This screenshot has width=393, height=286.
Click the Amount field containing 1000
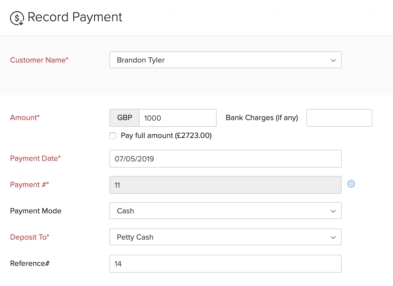[178, 118]
